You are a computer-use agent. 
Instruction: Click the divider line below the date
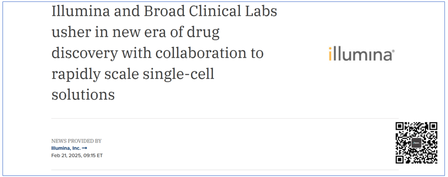point(225,170)
